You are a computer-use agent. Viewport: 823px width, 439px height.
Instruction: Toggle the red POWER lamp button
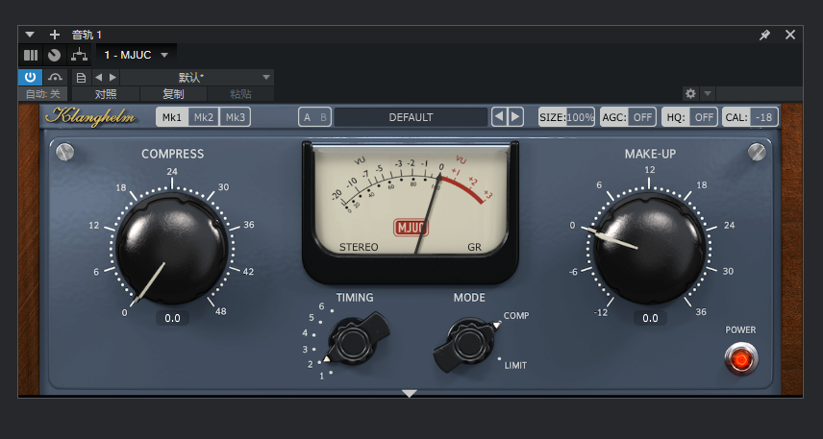(741, 358)
